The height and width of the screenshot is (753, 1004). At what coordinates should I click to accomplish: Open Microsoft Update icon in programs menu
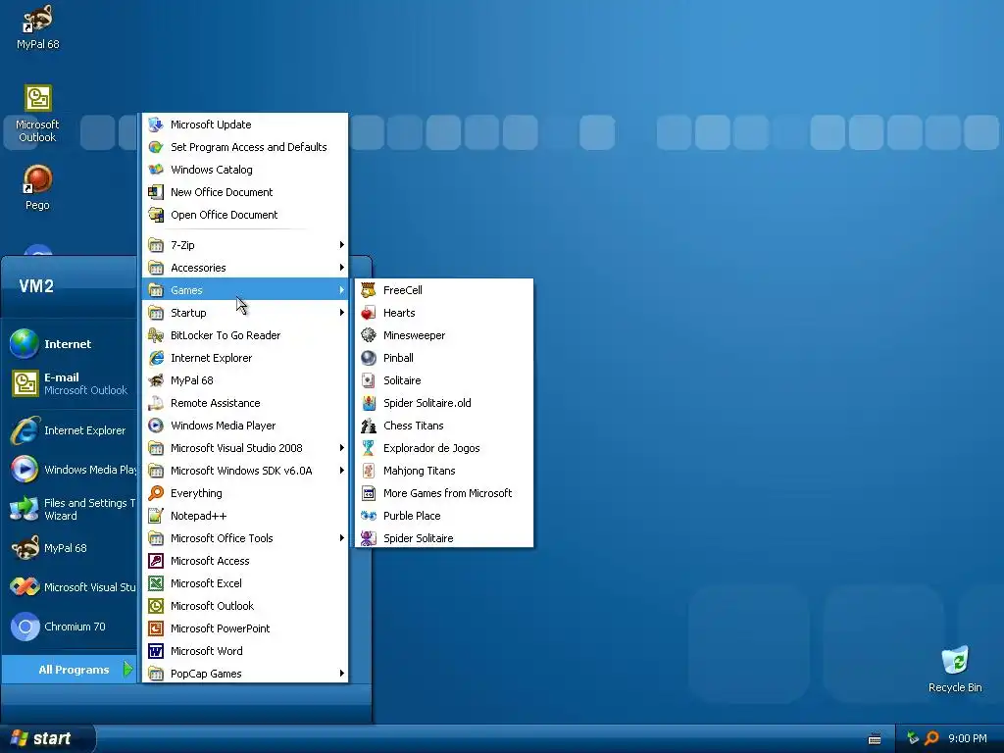pyautogui.click(x=156, y=125)
